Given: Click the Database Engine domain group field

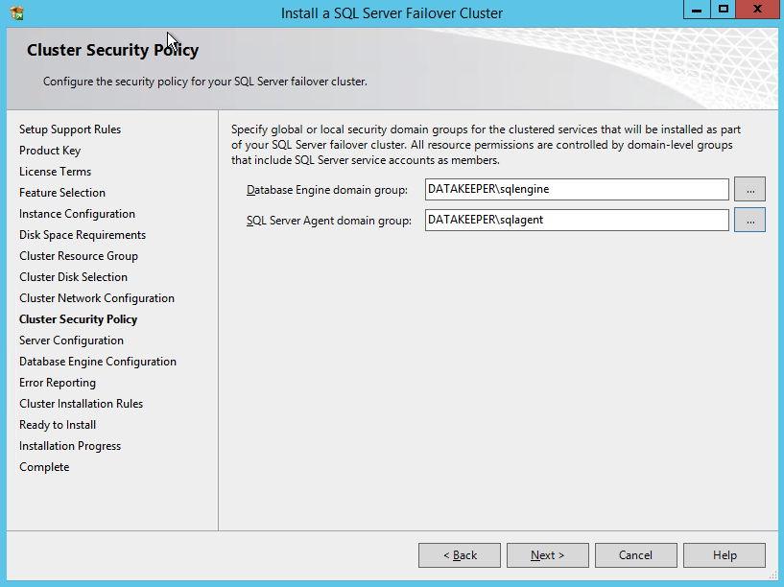Looking at the screenshot, I should [x=576, y=189].
